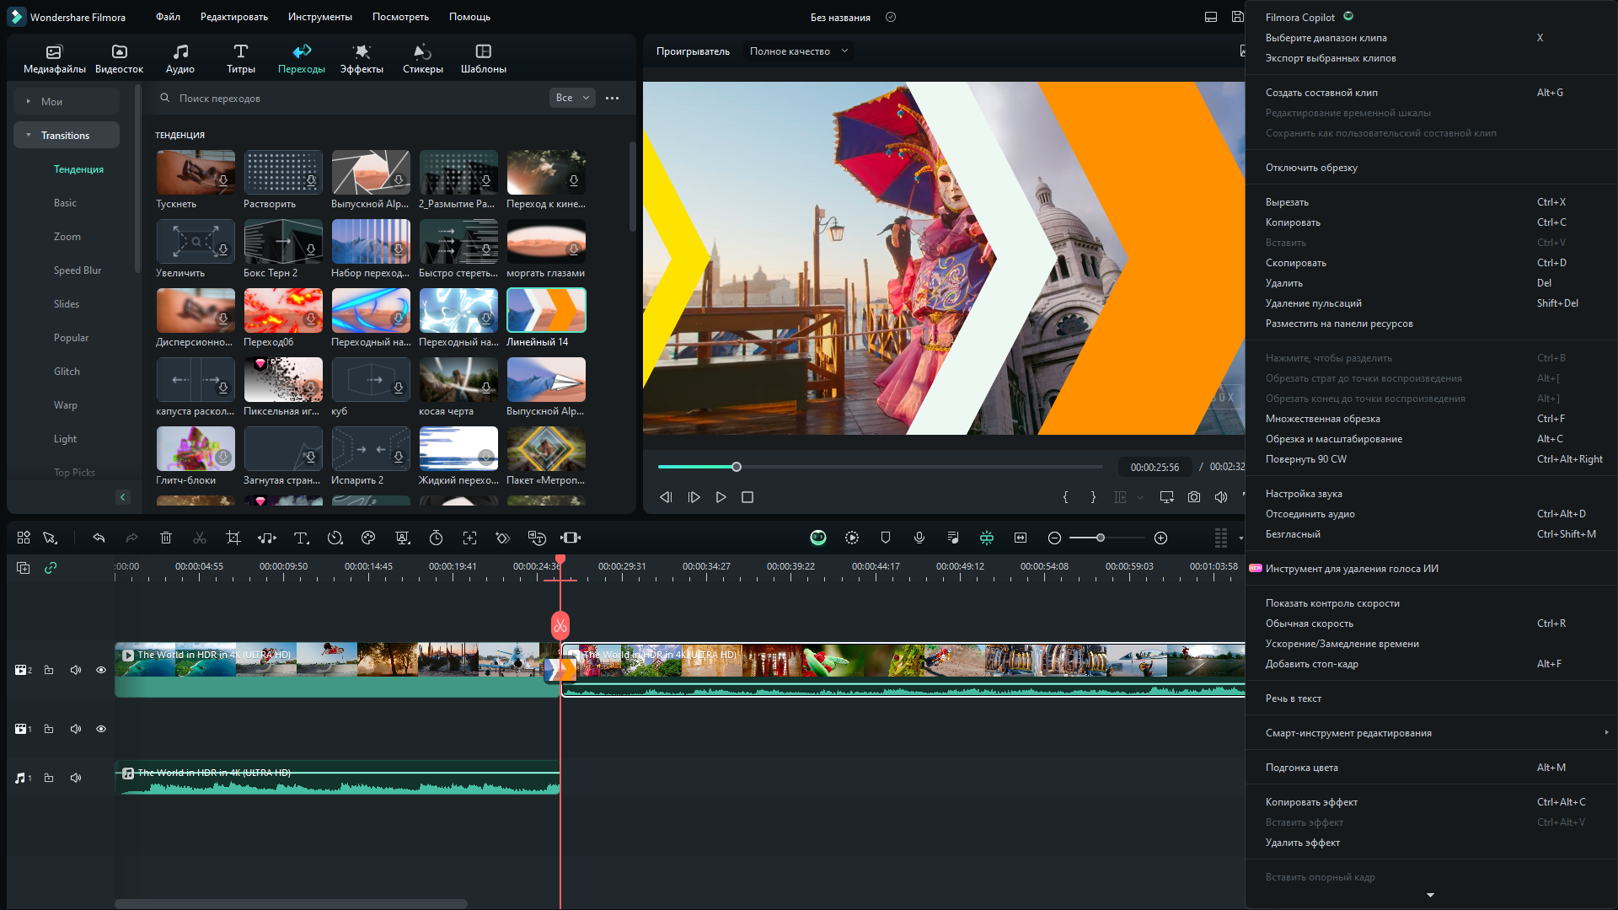The height and width of the screenshot is (910, 1618).
Task: Choose Копировать эффект from context menu
Action: click(x=1311, y=802)
